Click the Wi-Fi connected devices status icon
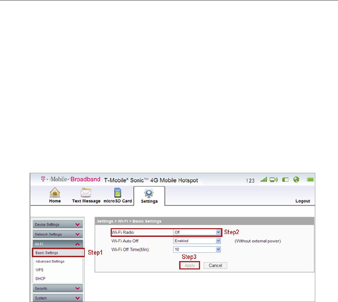 [274, 180]
